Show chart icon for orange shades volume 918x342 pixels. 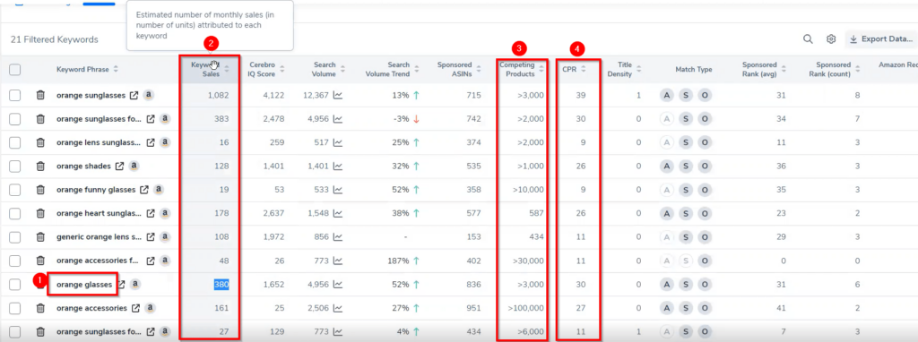click(x=338, y=166)
